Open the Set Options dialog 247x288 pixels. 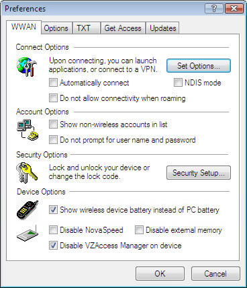coord(199,66)
